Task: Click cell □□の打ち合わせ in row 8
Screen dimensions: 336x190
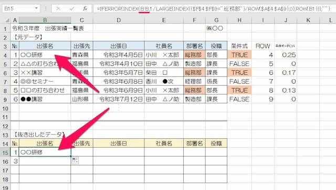Action: [x=45, y=90]
